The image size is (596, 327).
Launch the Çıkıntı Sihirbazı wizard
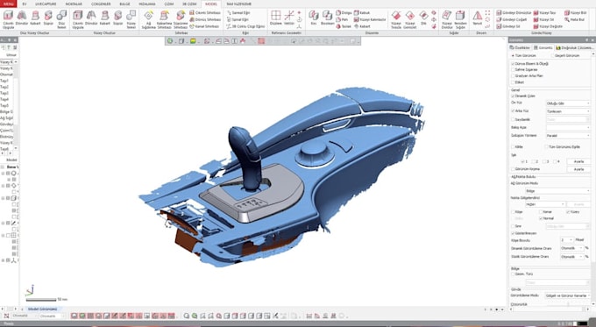click(205, 12)
